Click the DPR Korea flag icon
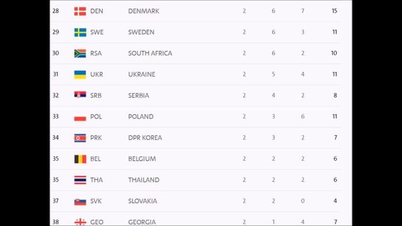Viewport: 402px width, 226px height. (x=80, y=138)
